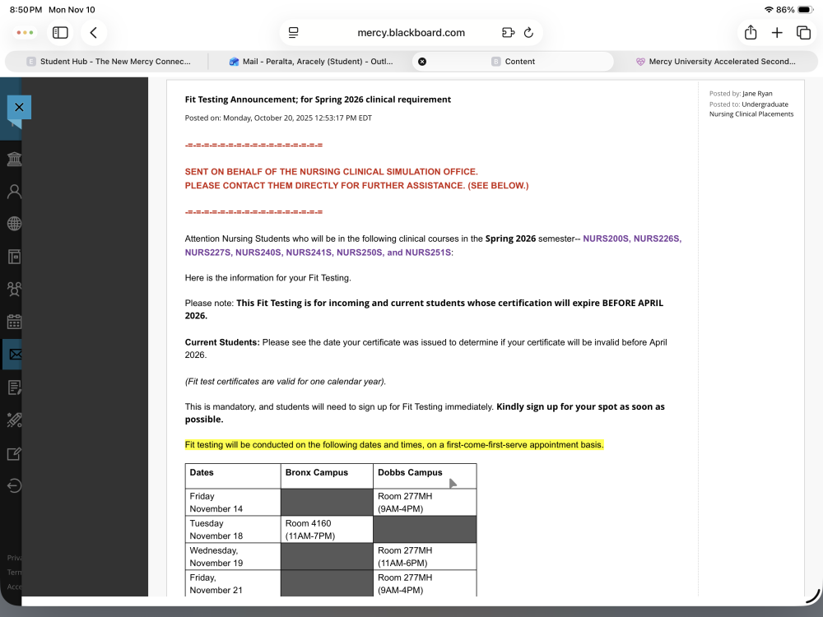Open the Institution page icon in the sidebar
Image resolution: width=823 pixels, height=617 pixels.
tap(14, 159)
